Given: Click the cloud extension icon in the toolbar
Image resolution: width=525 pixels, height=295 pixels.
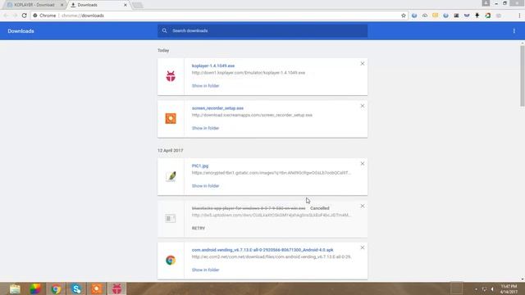Looking at the screenshot, I should 425,16.
